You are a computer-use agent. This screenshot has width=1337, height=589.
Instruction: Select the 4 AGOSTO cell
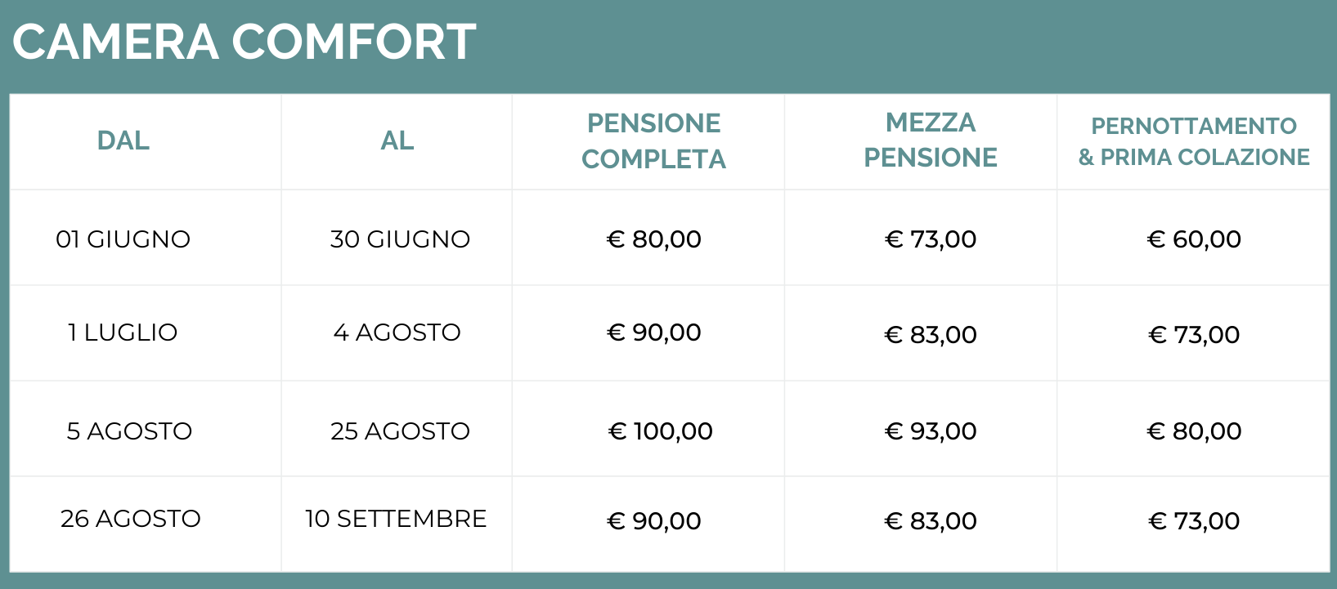(397, 332)
